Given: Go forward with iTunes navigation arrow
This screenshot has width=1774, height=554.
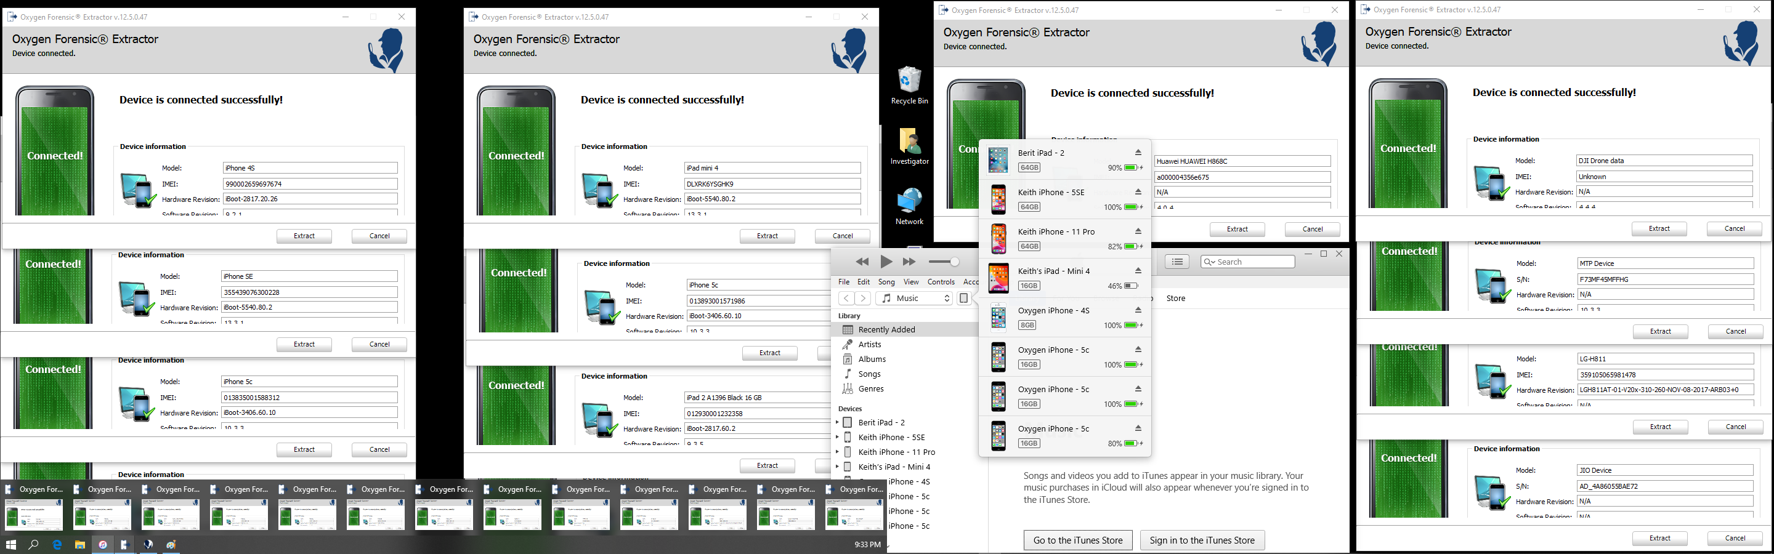Looking at the screenshot, I should click(x=862, y=298).
